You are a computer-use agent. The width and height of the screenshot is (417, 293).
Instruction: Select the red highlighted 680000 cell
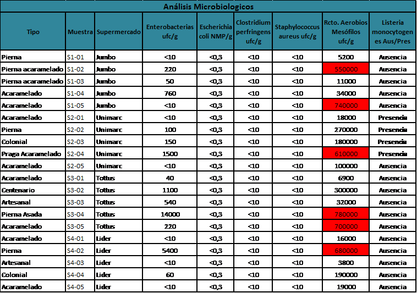(345, 250)
